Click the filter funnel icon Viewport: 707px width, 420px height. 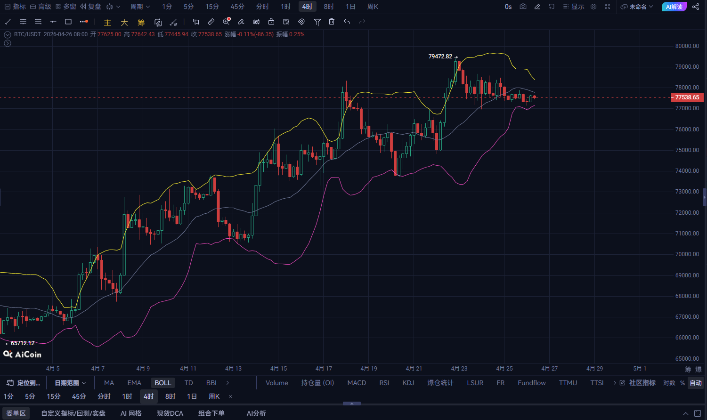click(x=317, y=22)
